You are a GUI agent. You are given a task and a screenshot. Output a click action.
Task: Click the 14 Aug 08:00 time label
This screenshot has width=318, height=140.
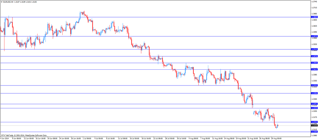tap(229, 139)
